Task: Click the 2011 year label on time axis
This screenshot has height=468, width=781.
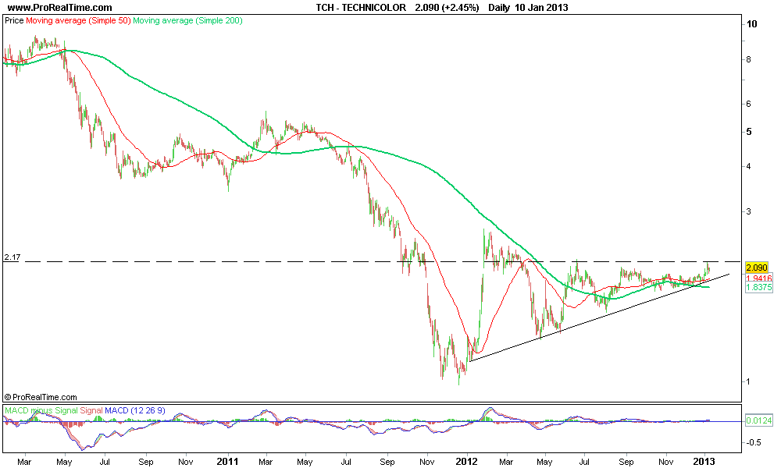Action: pyautogui.click(x=227, y=462)
